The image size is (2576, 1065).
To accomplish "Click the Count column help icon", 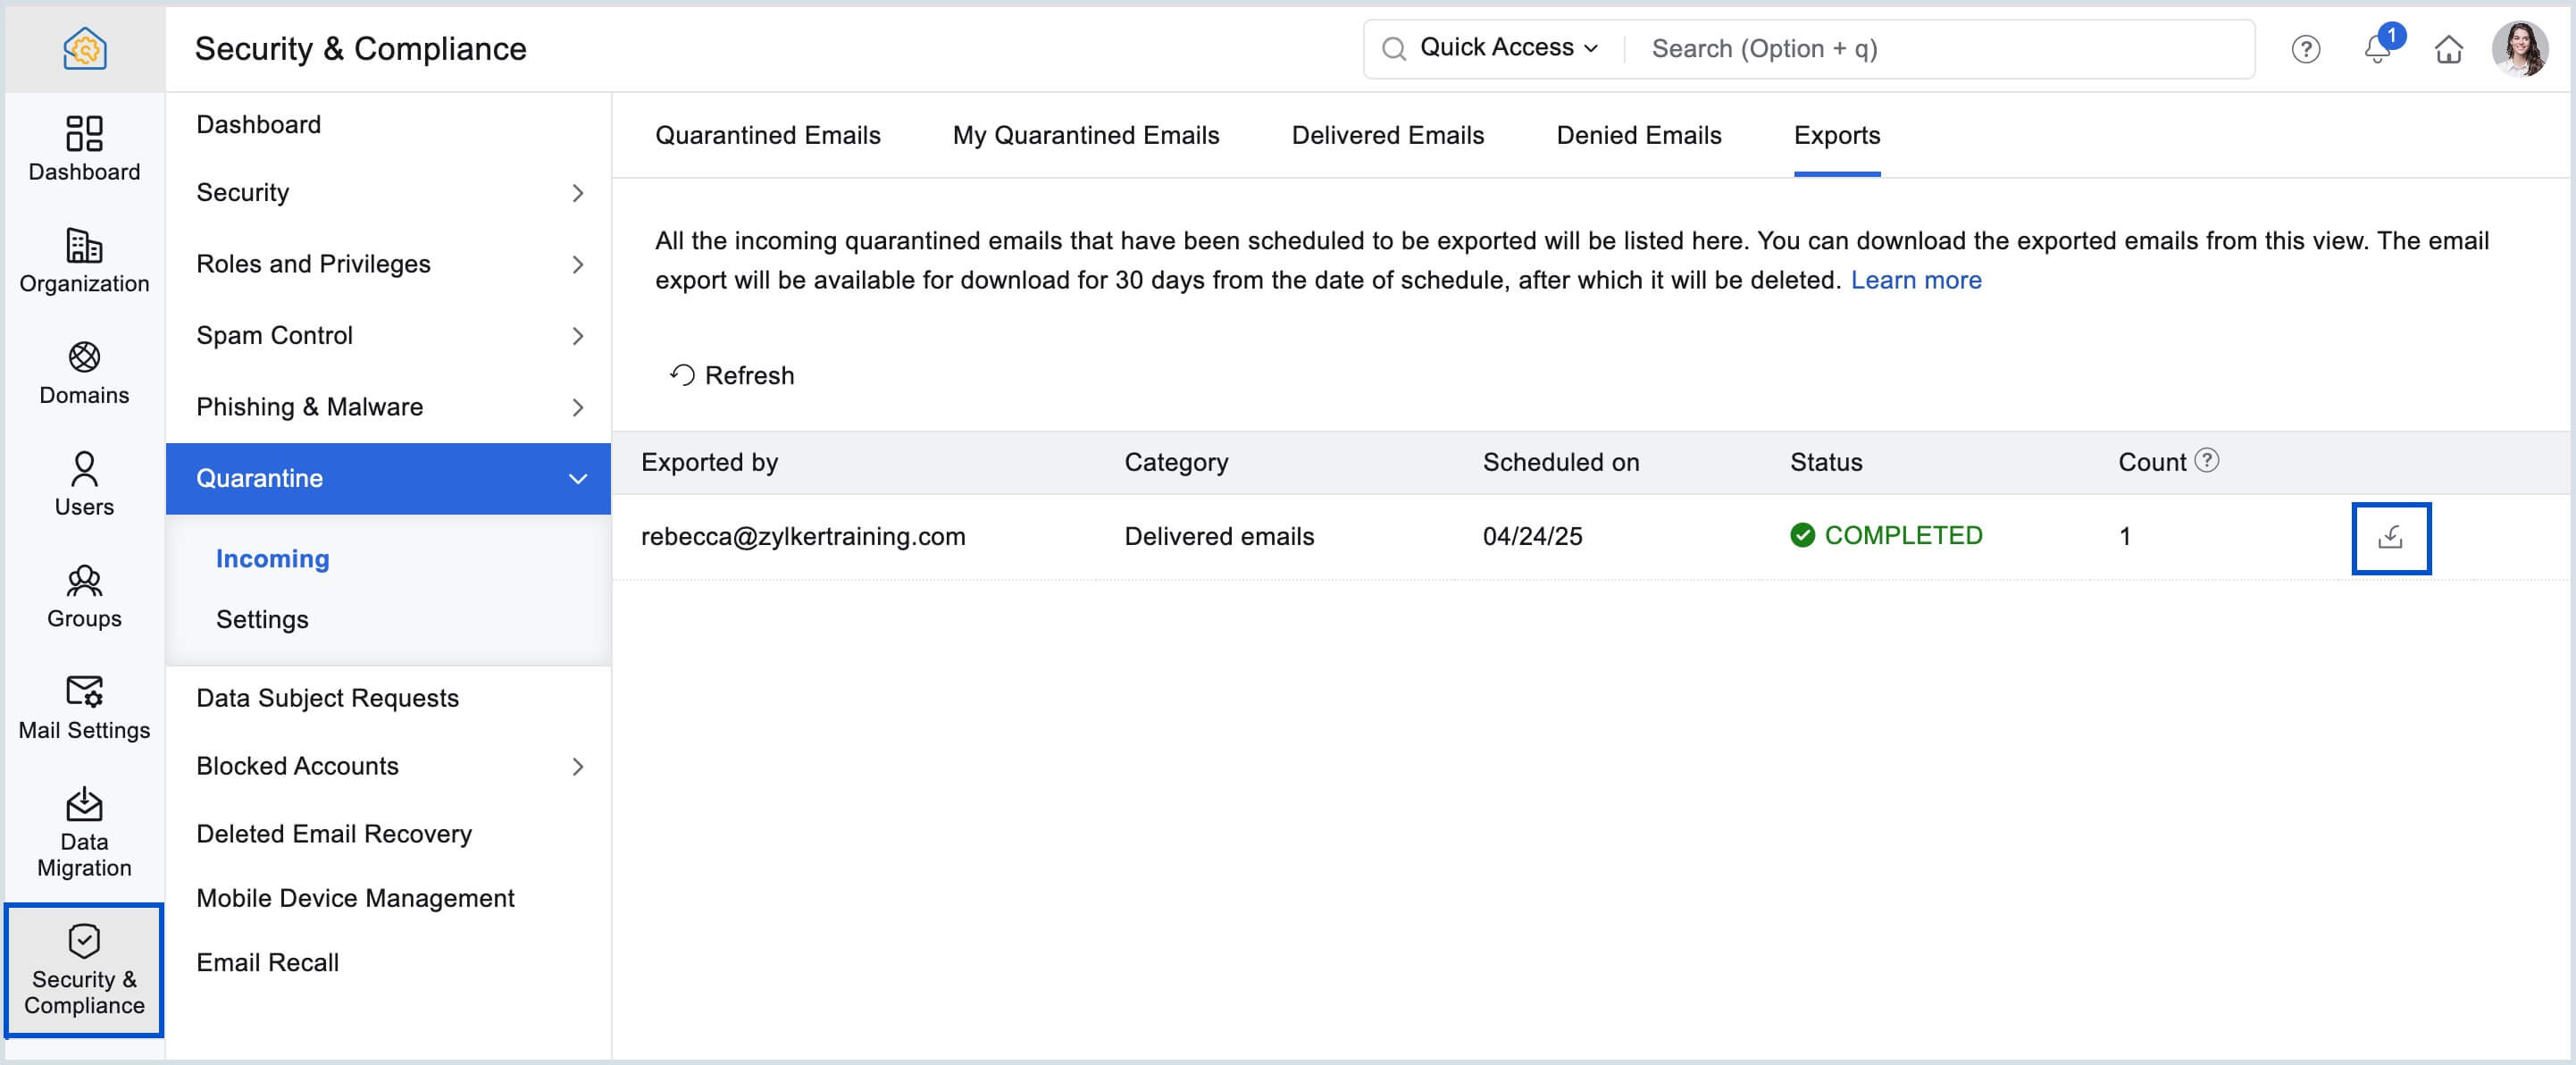I will click(2206, 460).
